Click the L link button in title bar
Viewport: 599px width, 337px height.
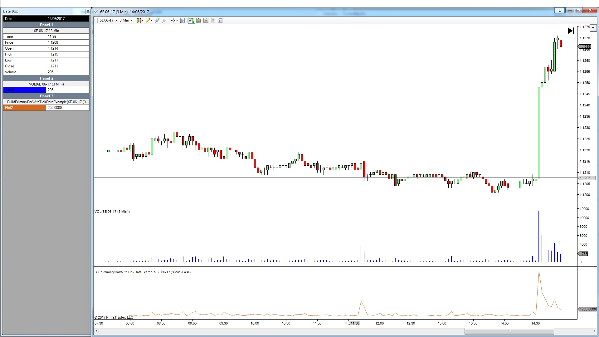[560, 10]
